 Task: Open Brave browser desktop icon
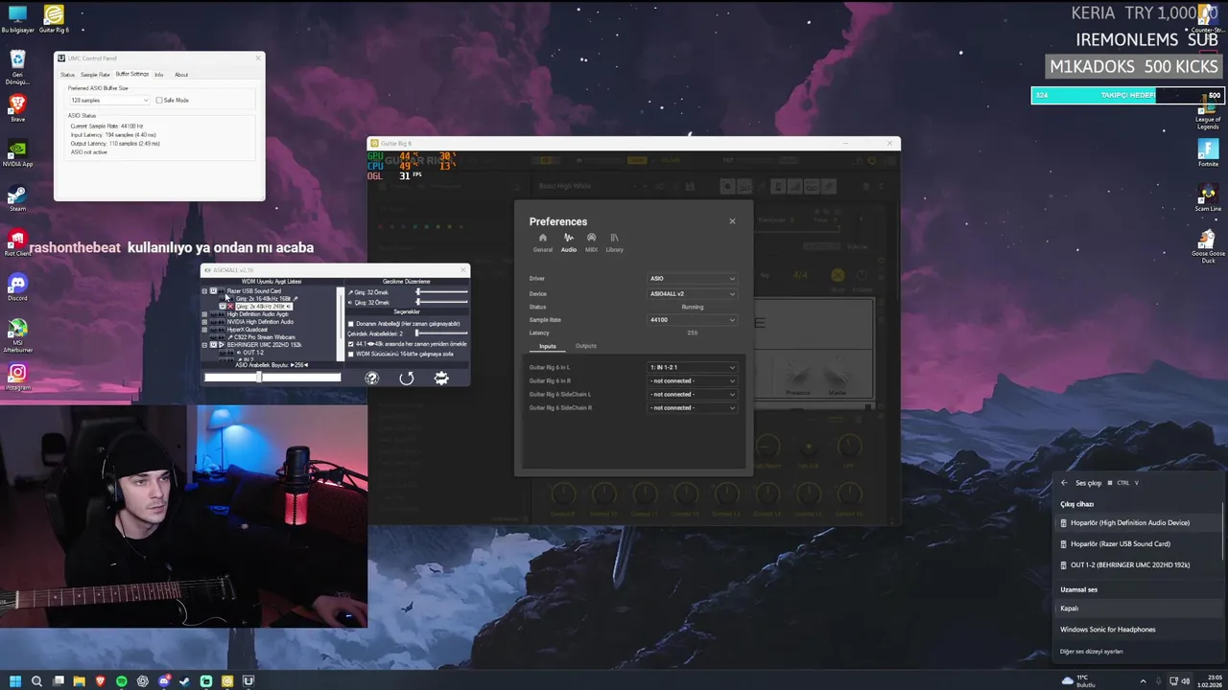coord(17,106)
